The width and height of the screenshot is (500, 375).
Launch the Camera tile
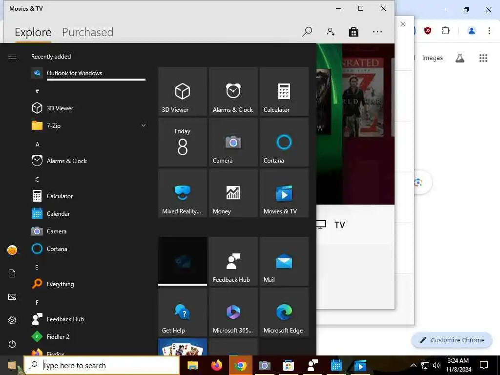point(233,142)
